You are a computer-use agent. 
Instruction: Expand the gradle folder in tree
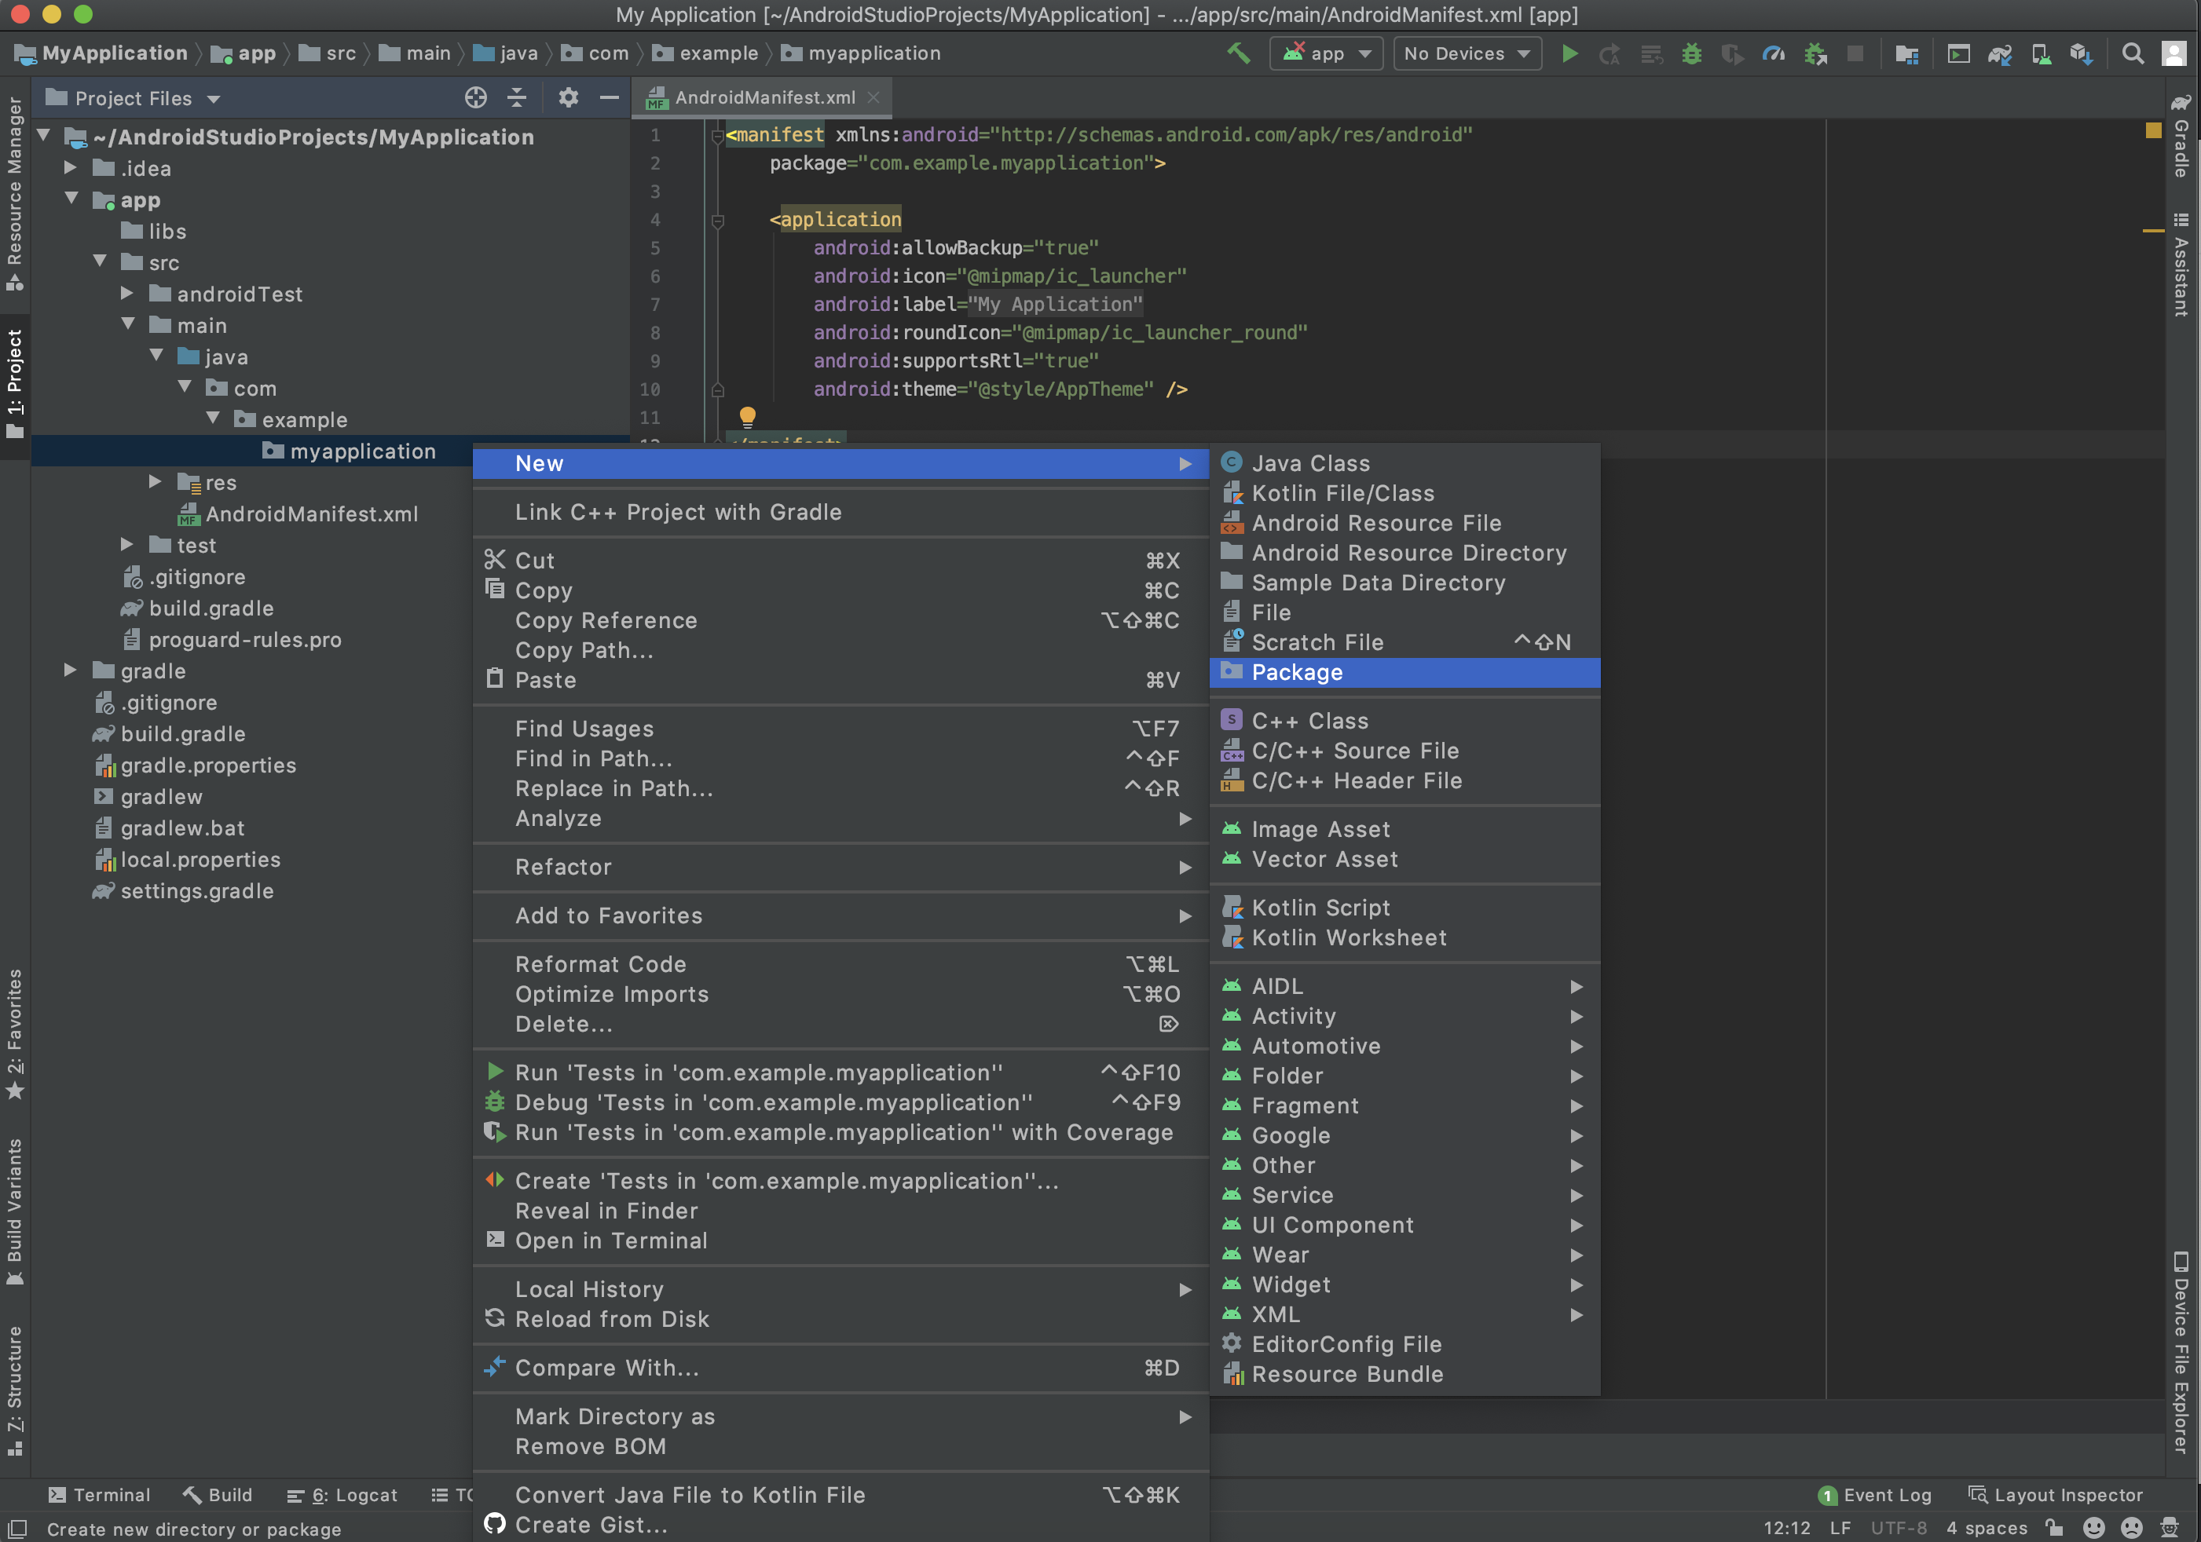tap(70, 670)
